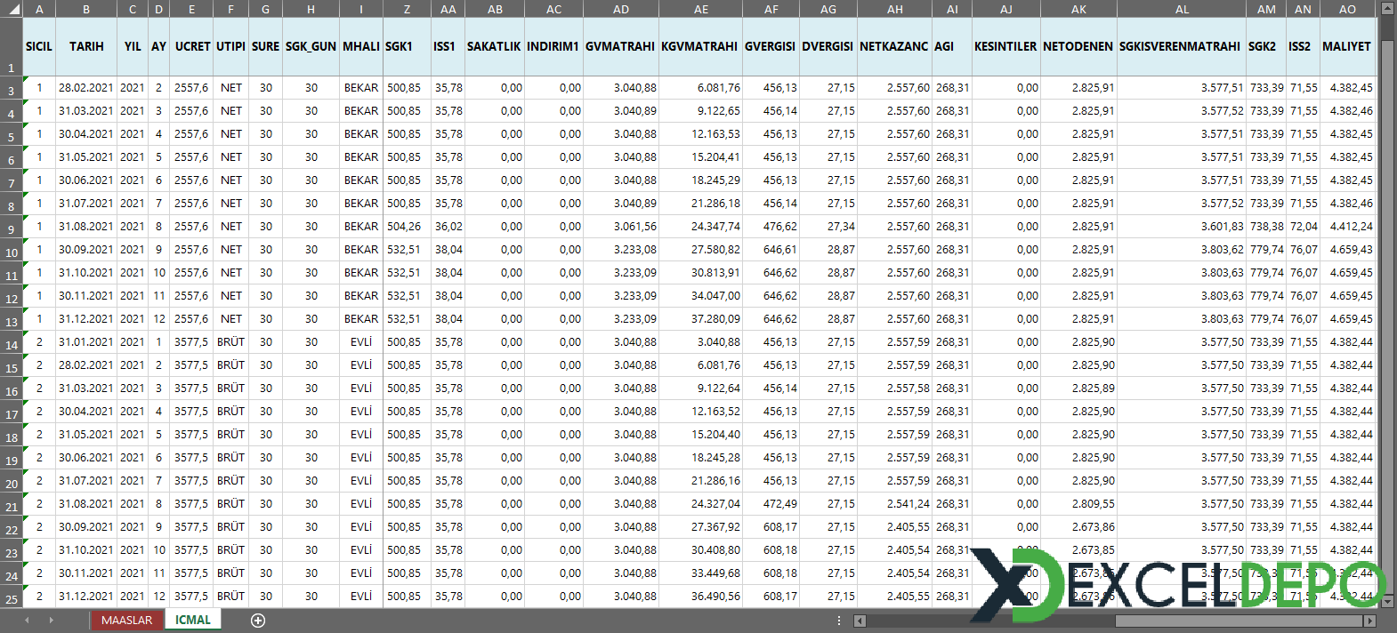The height and width of the screenshot is (633, 1397).
Task: Click cell with value 2.809,55
Action: click(x=1078, y=504)
